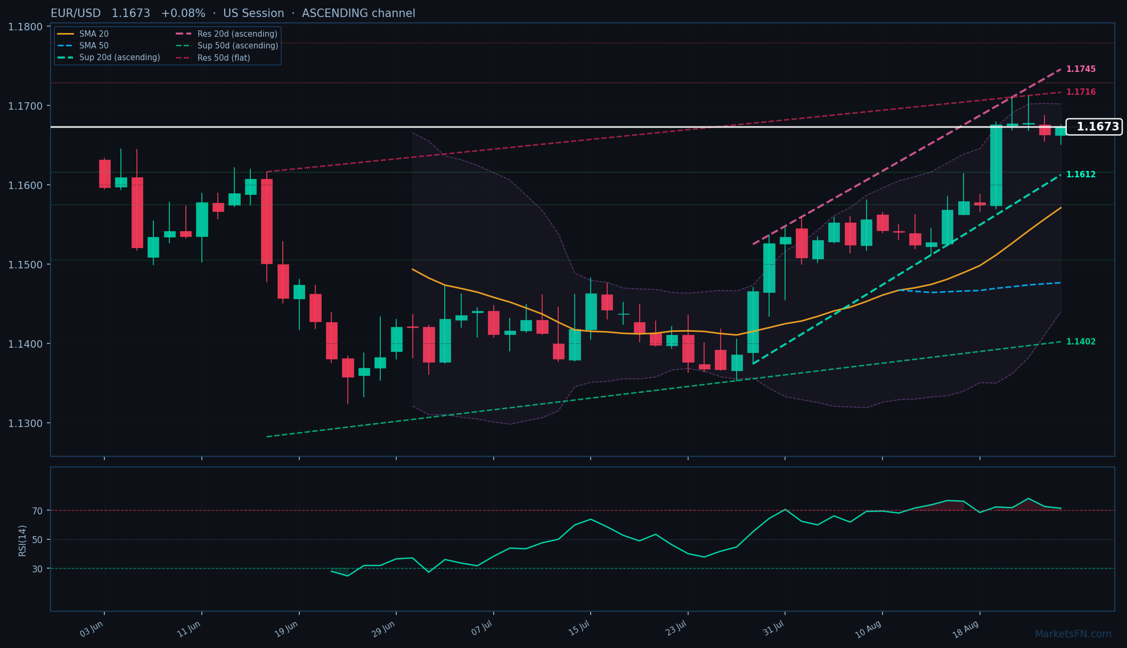Click the Sup 20d (ascending) legend entry
Viewport: 1127px width, 648px height.
point(109,58)
